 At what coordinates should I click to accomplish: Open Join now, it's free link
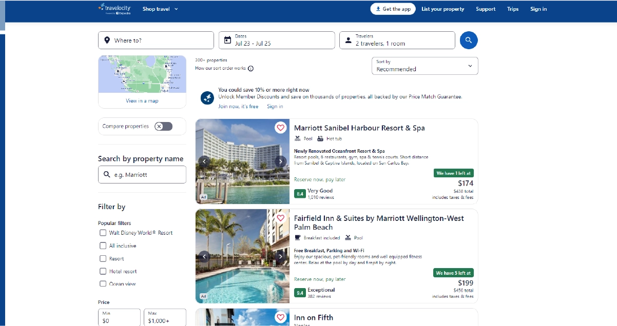point(237,106)
